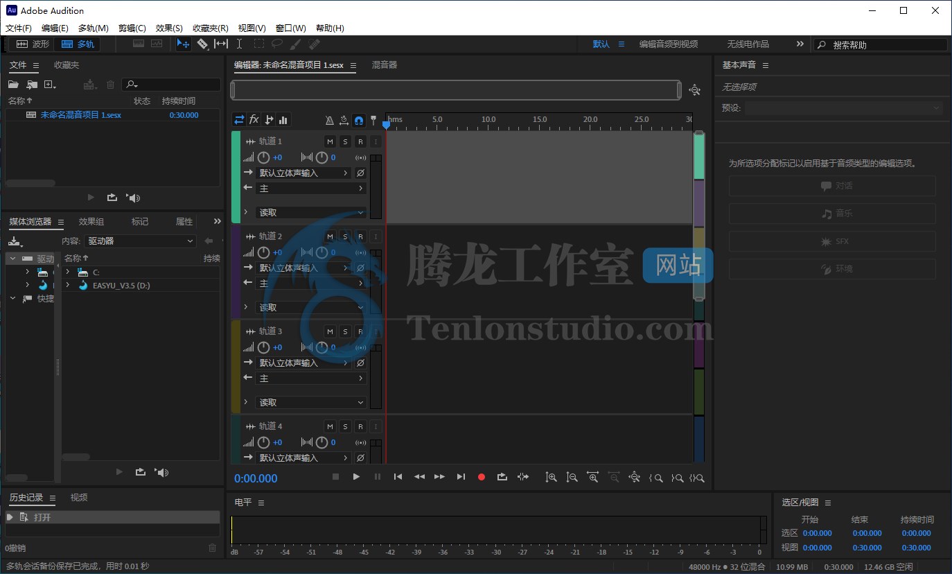Screen dimensions: 952x574
Task: Switch to the 混音器 tab
Action: point(385,65)
